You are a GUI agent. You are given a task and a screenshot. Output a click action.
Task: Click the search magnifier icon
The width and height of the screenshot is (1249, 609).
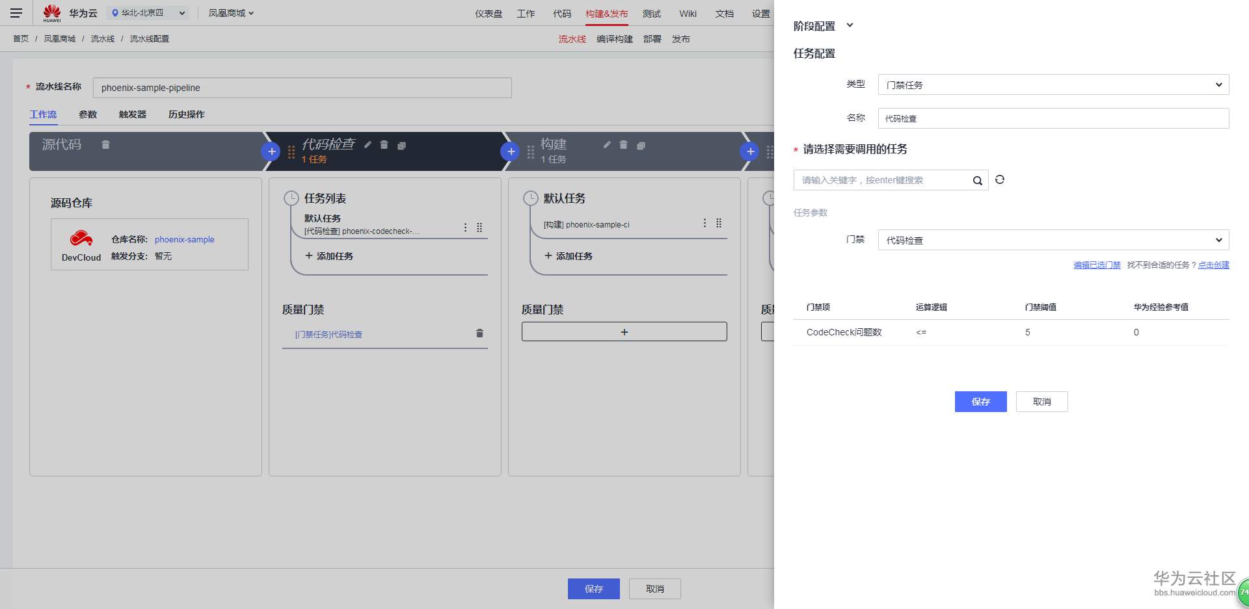coord(977,181)
